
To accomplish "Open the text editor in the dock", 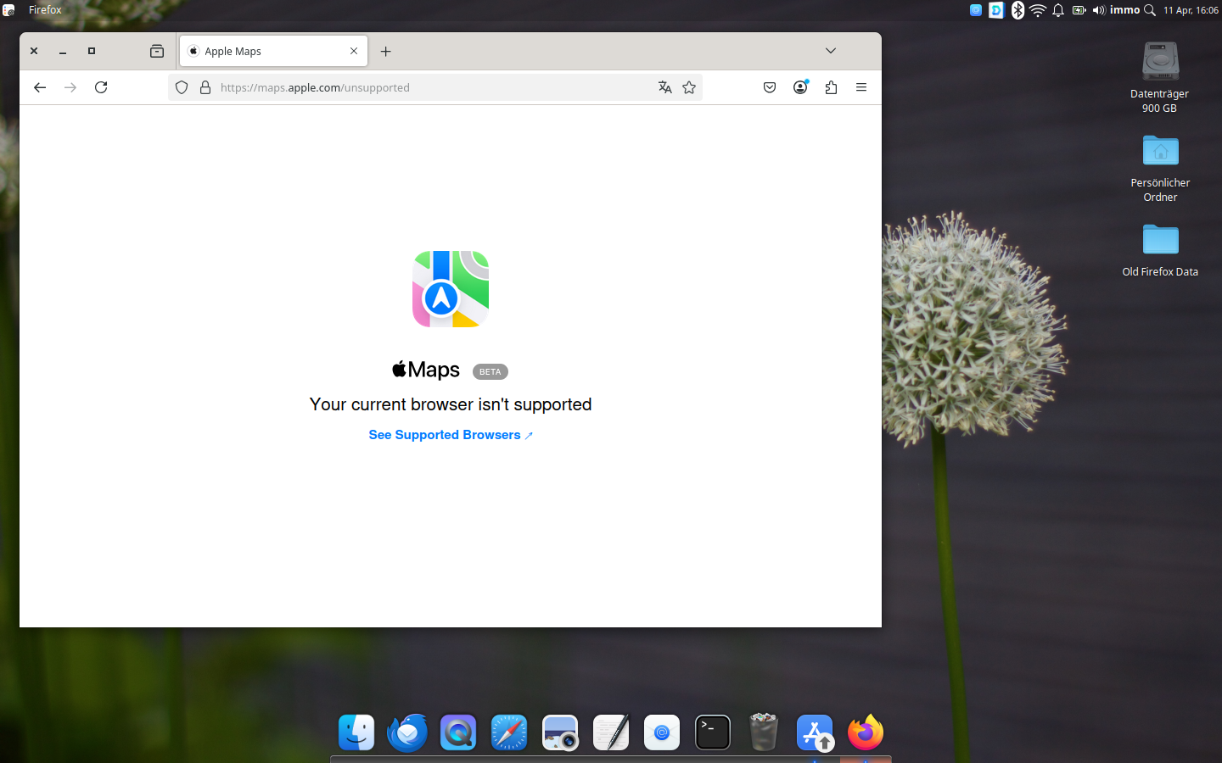I will click(611, 732).
